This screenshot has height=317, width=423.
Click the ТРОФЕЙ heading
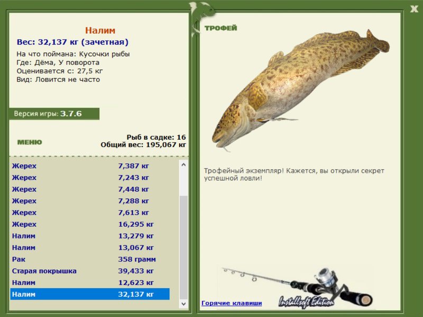point(220,28)
